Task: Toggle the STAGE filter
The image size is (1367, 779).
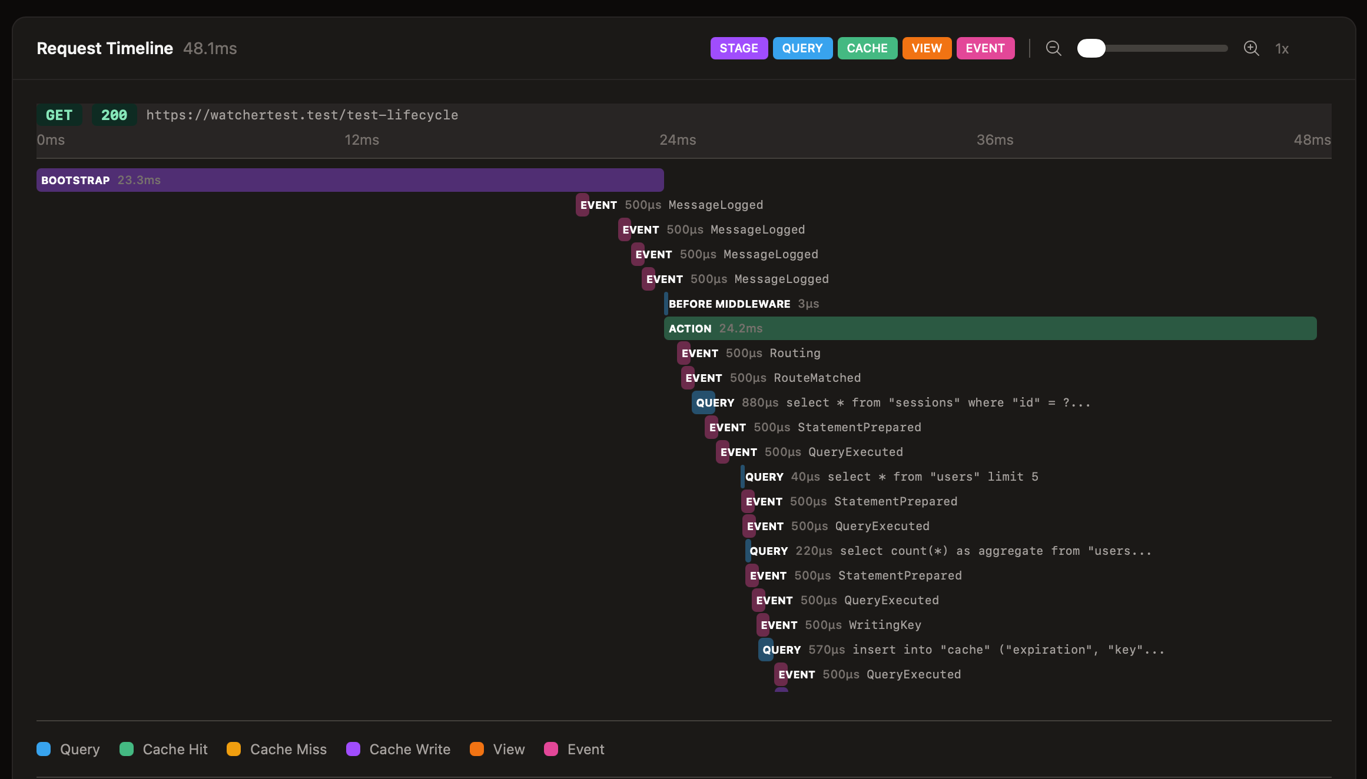Action: (x=739, y=48)
